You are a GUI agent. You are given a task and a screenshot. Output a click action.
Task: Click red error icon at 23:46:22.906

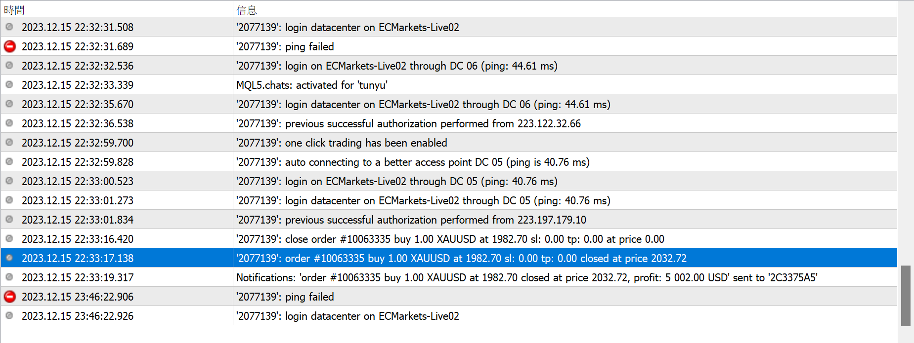[9, 297]
